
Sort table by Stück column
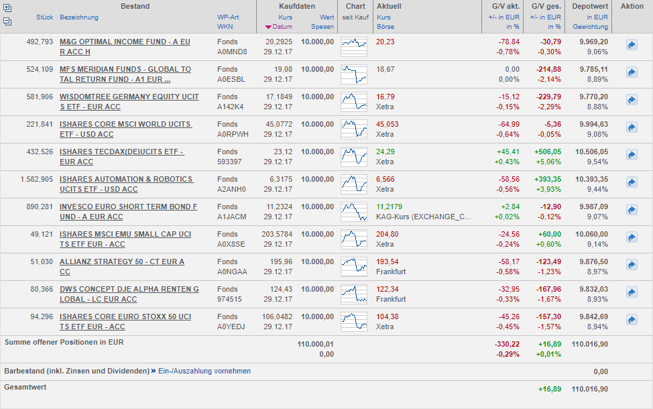click(x=44, y=17)
